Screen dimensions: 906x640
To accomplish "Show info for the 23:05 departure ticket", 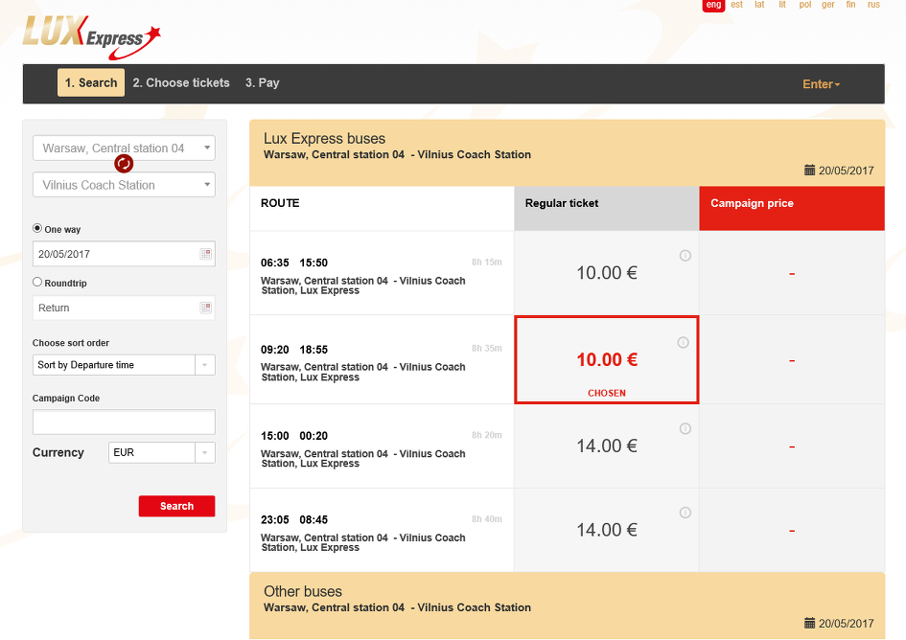I will (685, 513).
